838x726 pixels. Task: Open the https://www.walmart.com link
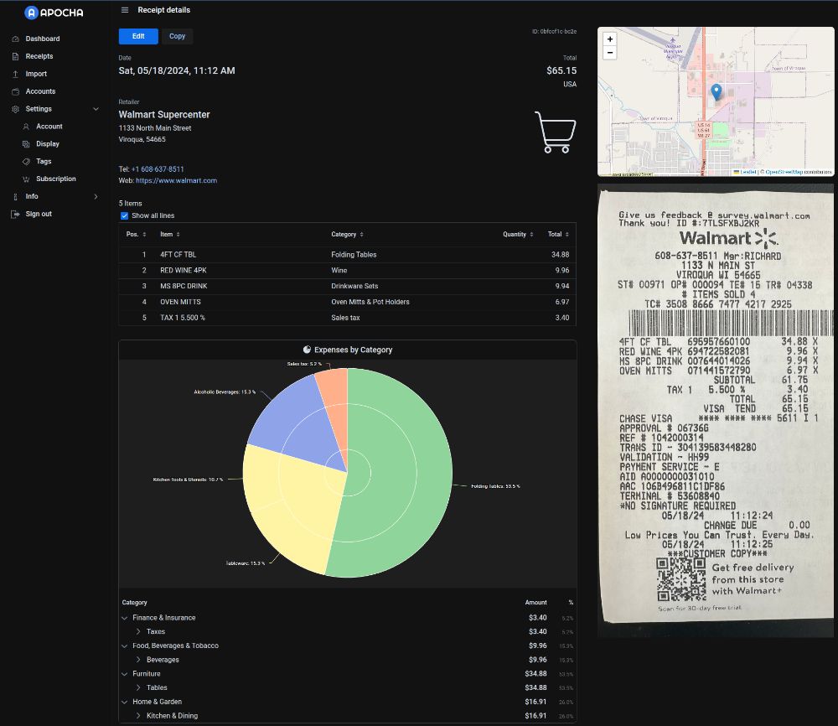(176, 181)
